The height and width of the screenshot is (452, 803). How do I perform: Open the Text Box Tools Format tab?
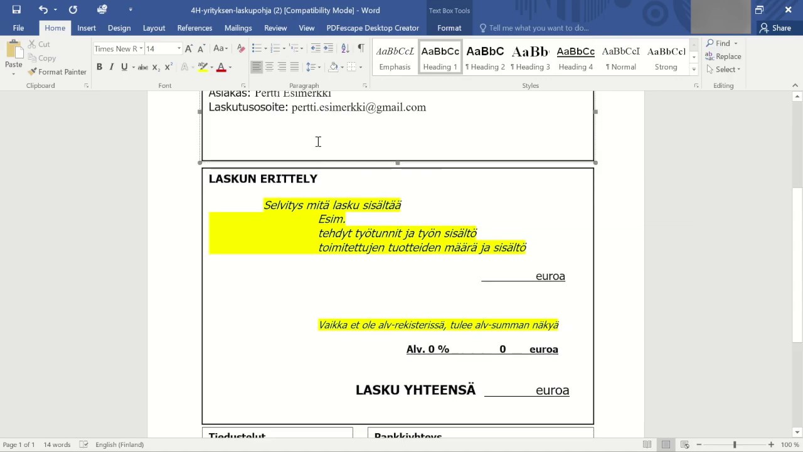[x=449, y=28]
